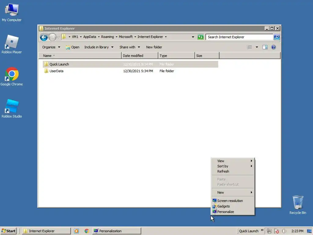Expand arrow after VM1 in breadcrumb
The width and height of the screenshot is (313, 235).
(81, 37)
